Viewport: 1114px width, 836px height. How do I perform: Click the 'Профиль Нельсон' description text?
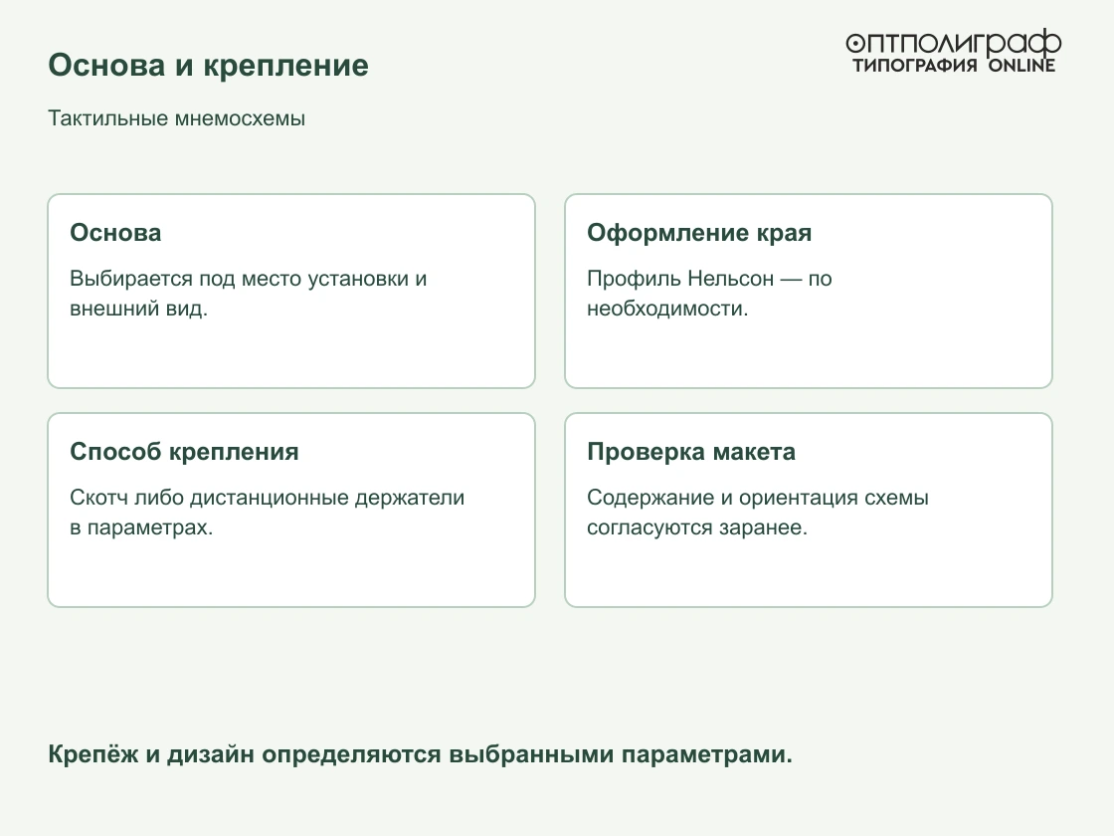click(x=709, y=293)
